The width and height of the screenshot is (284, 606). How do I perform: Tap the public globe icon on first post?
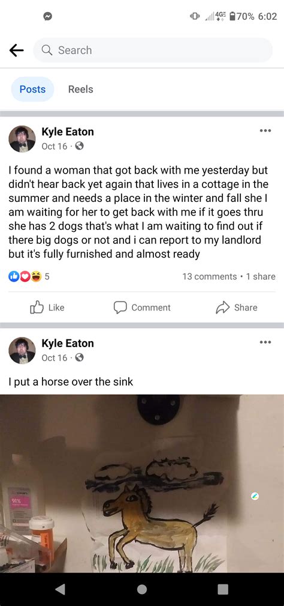coord(79,147)
